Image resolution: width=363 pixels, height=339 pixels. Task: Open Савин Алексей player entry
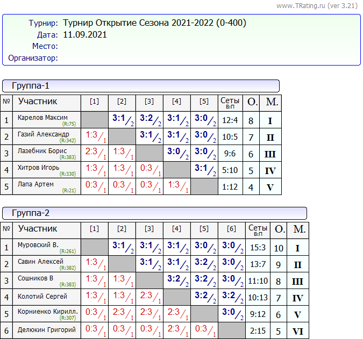pos(40,262)
